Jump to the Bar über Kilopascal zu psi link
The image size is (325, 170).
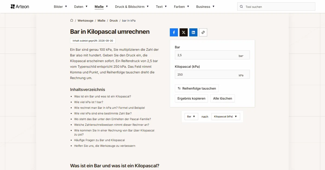pos(114,132)
